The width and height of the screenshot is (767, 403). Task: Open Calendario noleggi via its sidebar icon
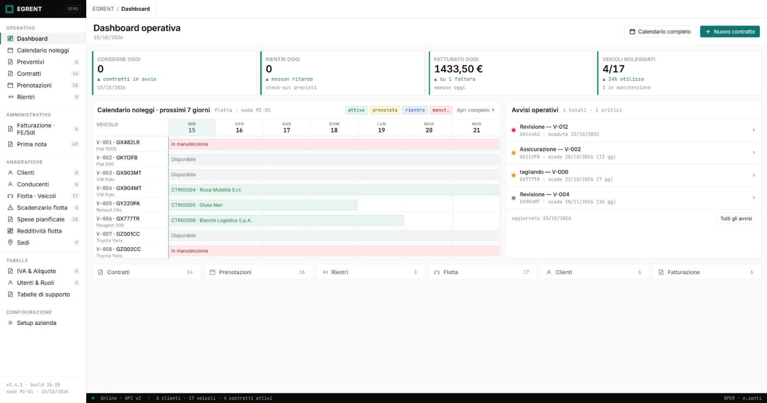pyautogui.click(x=10, y=50)
